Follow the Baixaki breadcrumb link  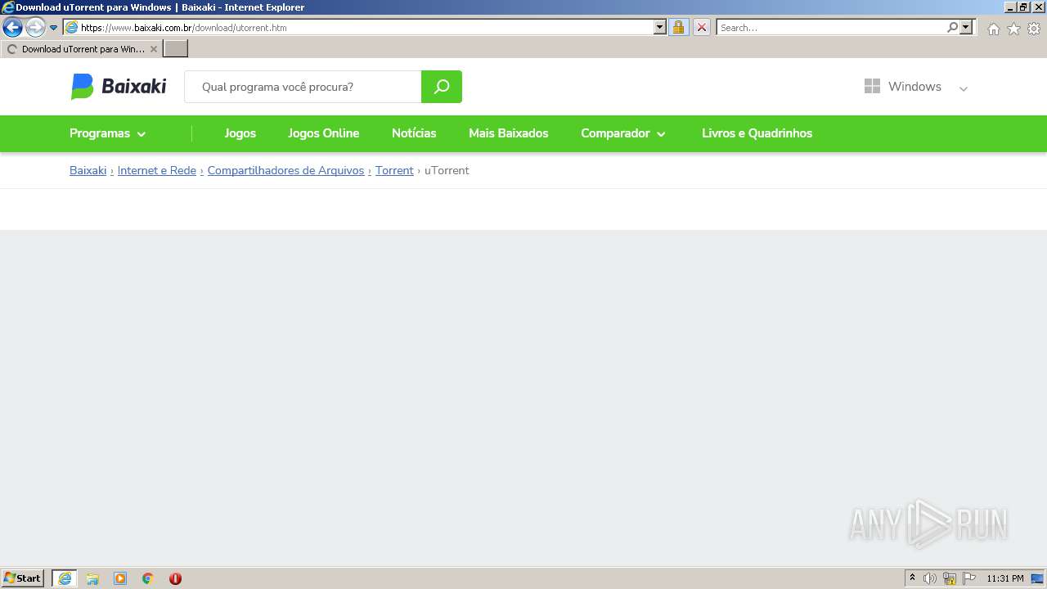(x=88, y=170)
